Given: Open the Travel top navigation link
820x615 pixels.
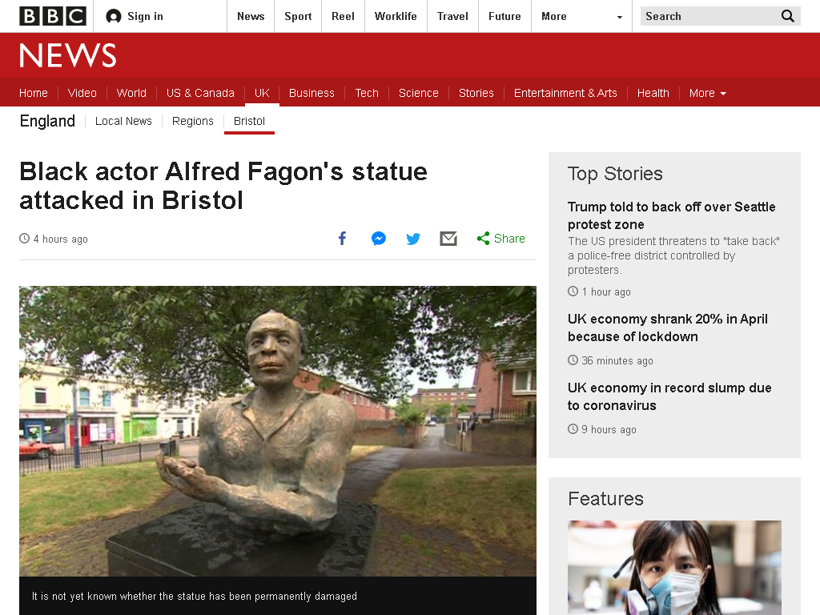Looking at the screenshot, I should tap(453, 16).
